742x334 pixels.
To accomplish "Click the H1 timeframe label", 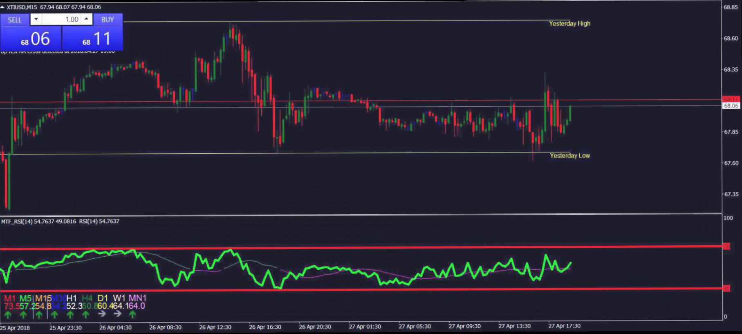I will (72, 298).
